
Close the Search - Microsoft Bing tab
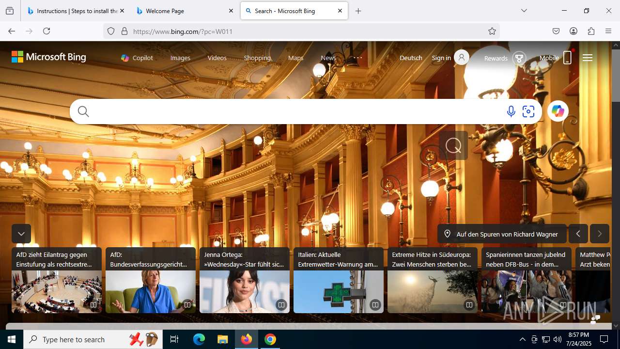(x=340, y=11)
